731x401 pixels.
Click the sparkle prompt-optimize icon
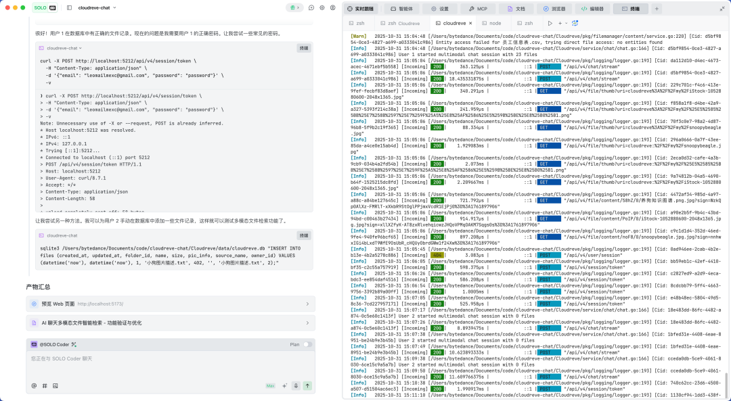284,385
